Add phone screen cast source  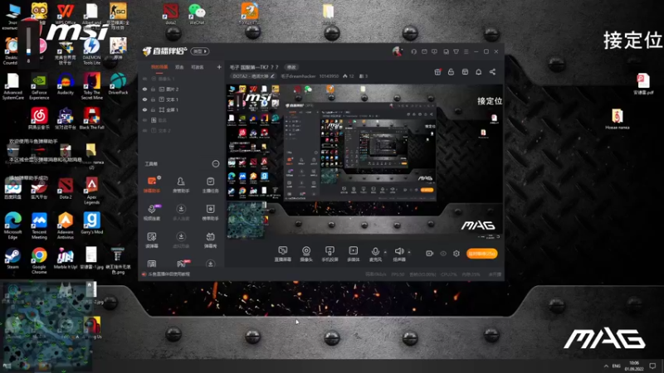tap(330, 254)
